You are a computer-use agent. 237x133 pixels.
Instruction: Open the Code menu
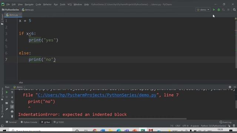click(38, 4)
